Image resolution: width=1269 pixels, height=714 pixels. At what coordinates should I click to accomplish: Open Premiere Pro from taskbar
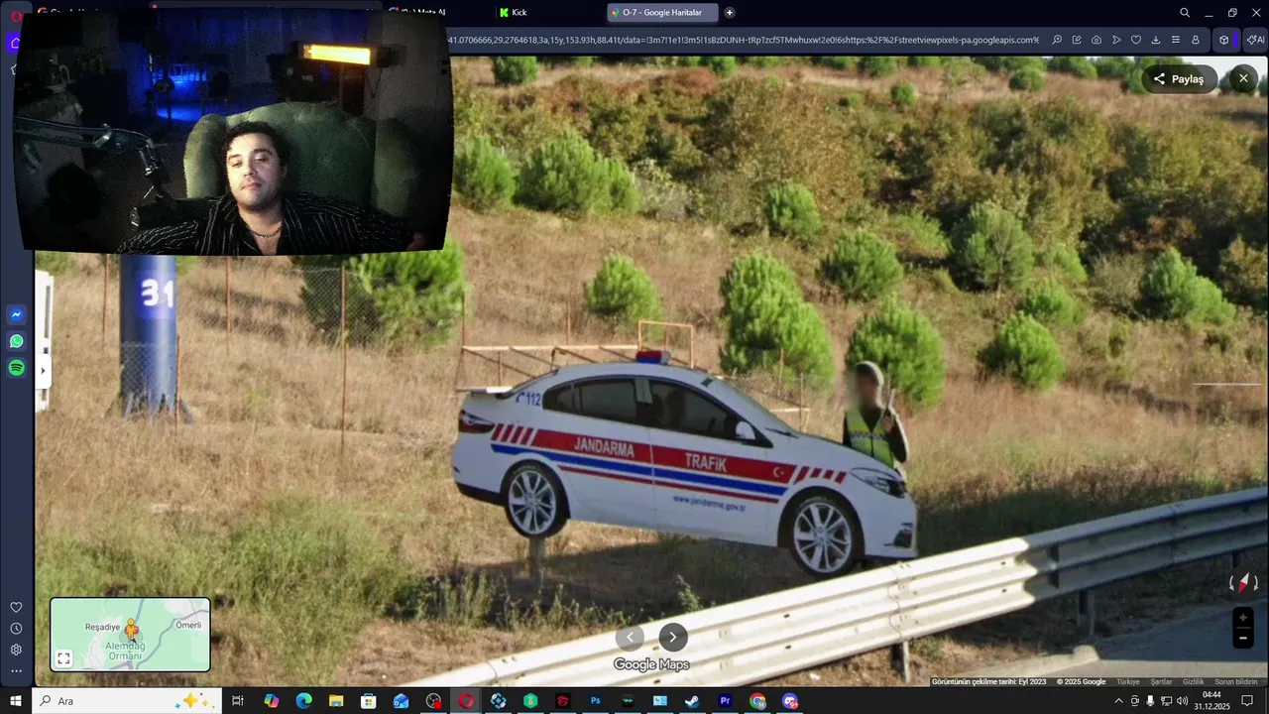(725, 701)
